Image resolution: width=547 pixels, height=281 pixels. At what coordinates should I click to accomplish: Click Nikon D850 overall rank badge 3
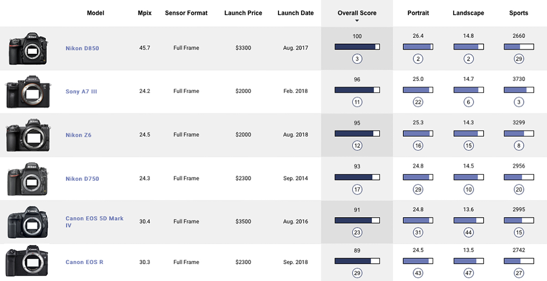357,59
